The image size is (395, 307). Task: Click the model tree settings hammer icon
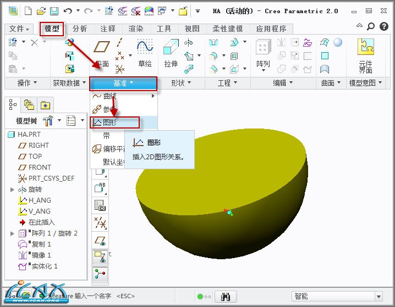(48, 121)
